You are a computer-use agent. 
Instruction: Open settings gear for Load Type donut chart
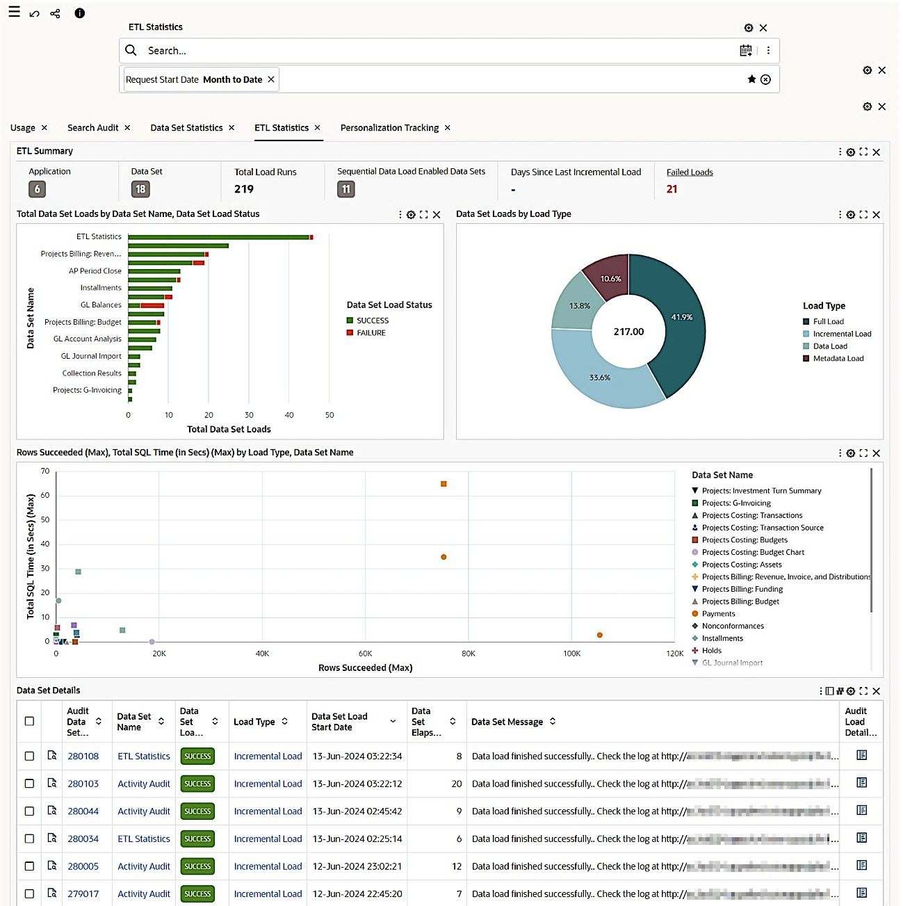pyautogui.click(x=851, y=215)
